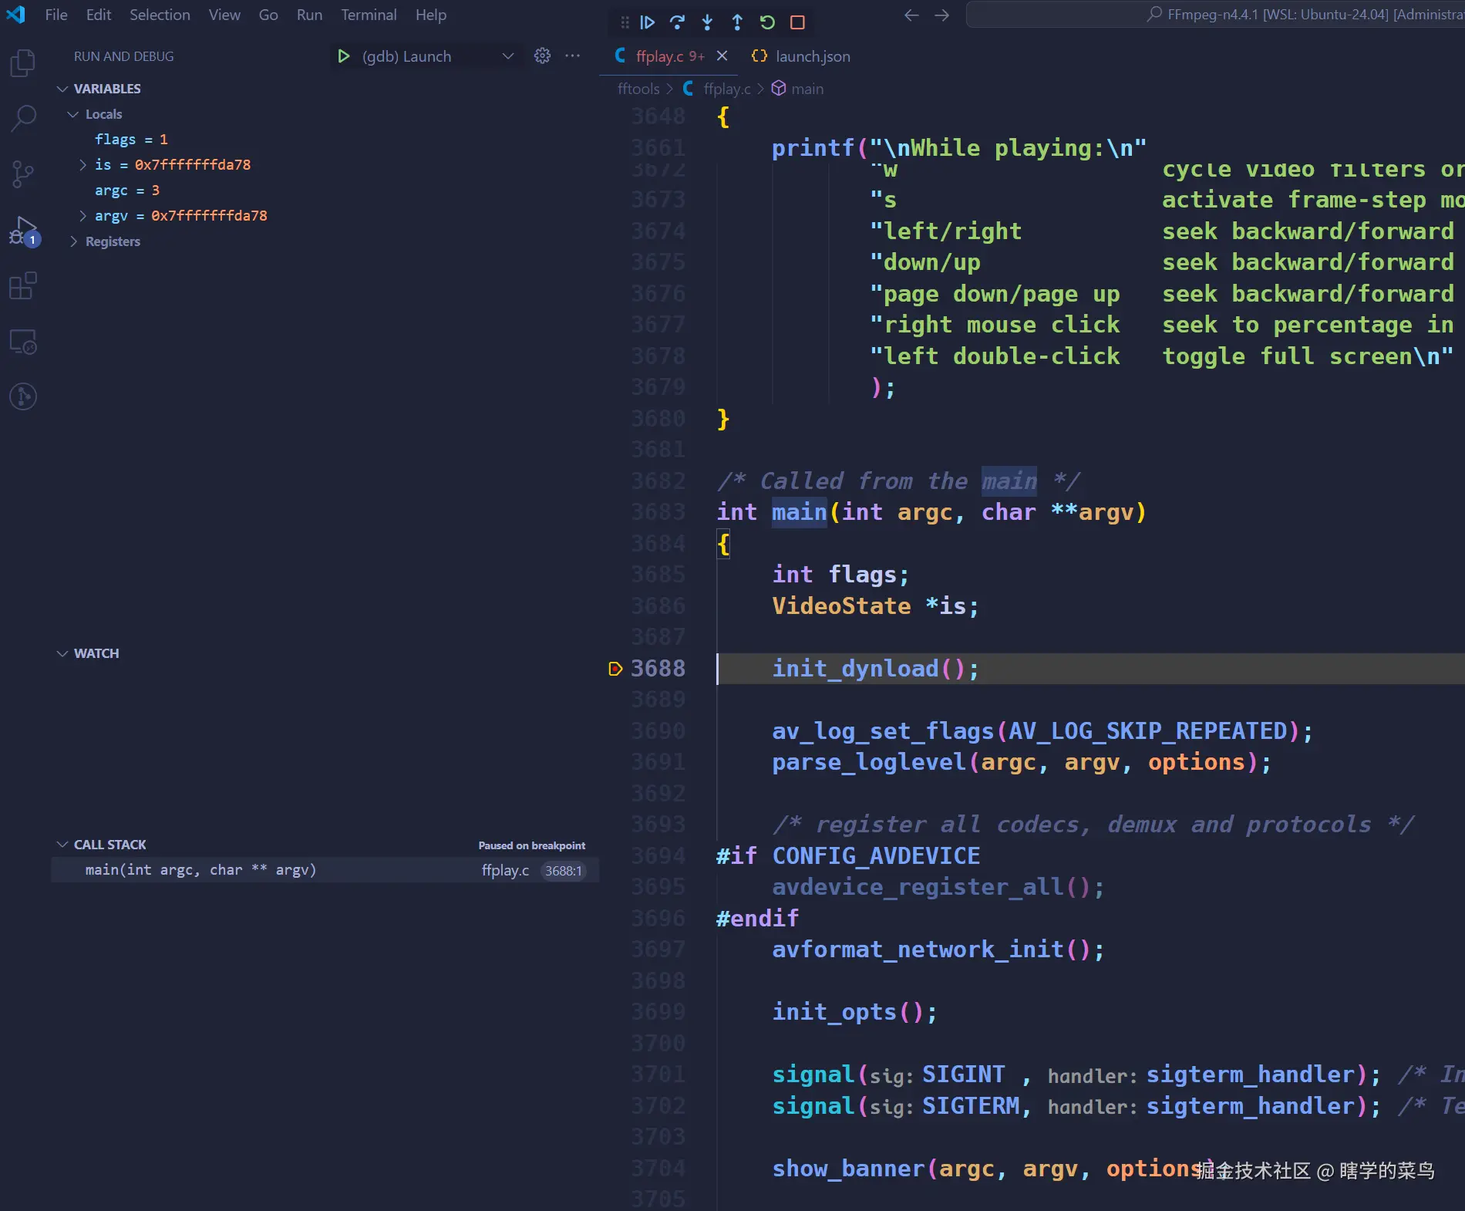The height and width of the screenshot is (1211, 1465).
Task: Open the Selection menu
Action: coord(160,15)
